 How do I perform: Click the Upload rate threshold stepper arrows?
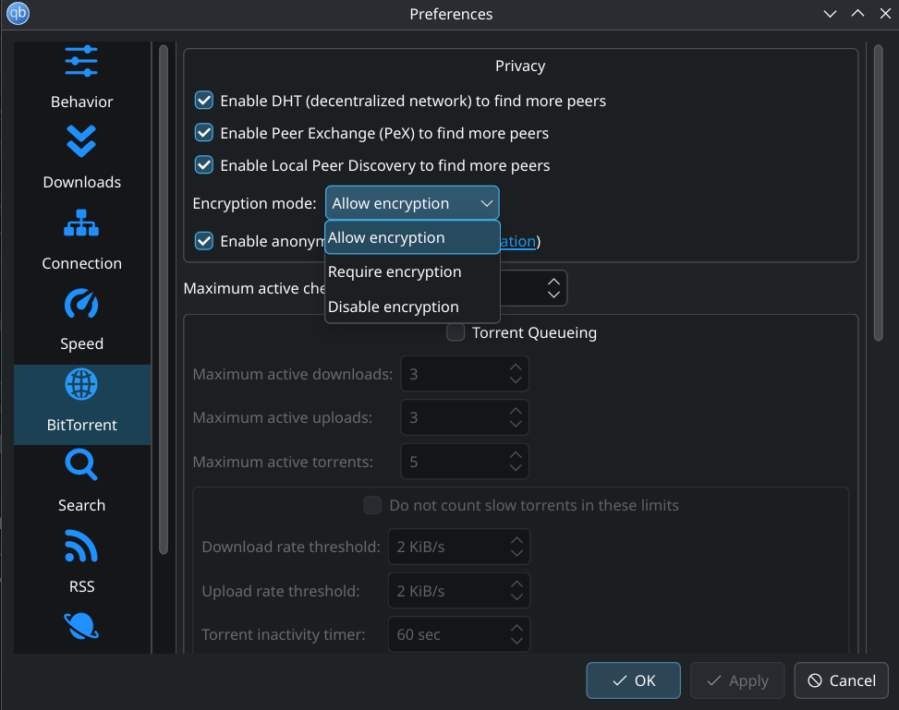click(516, 590)
